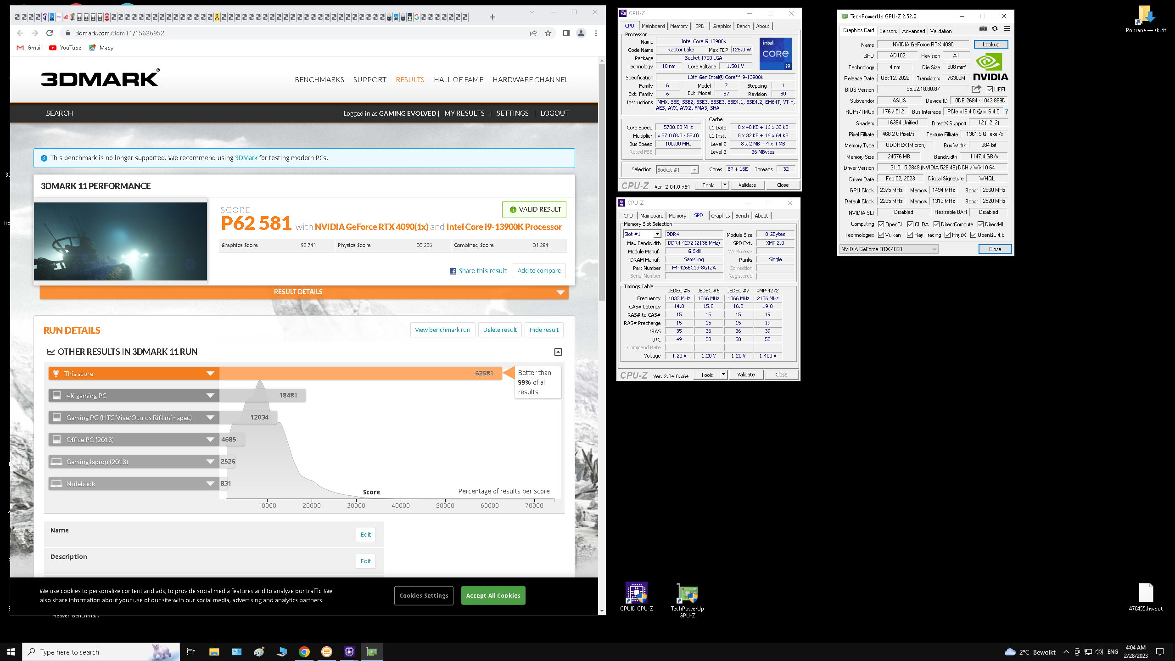Open TechPowerUp GPU-Z desktop shortcut

[x=687, y=600]
